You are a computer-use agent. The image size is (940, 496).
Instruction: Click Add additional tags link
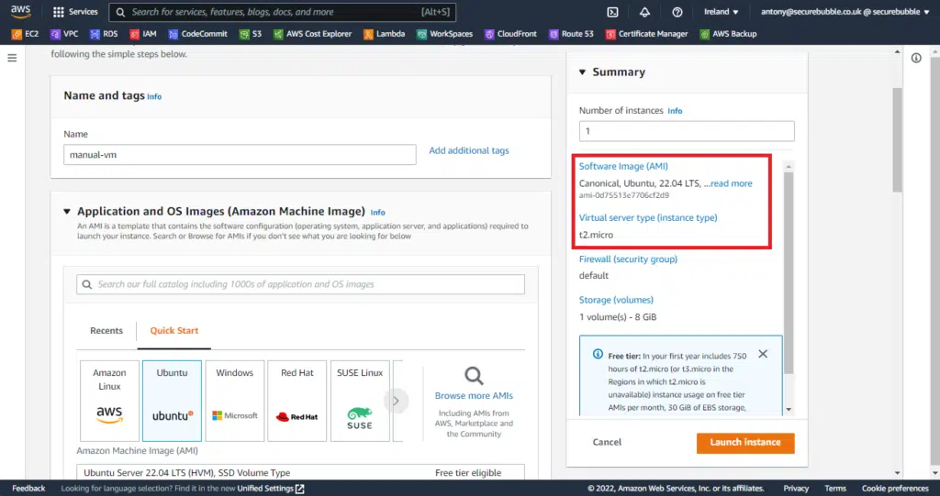click(x=469, y=150)
